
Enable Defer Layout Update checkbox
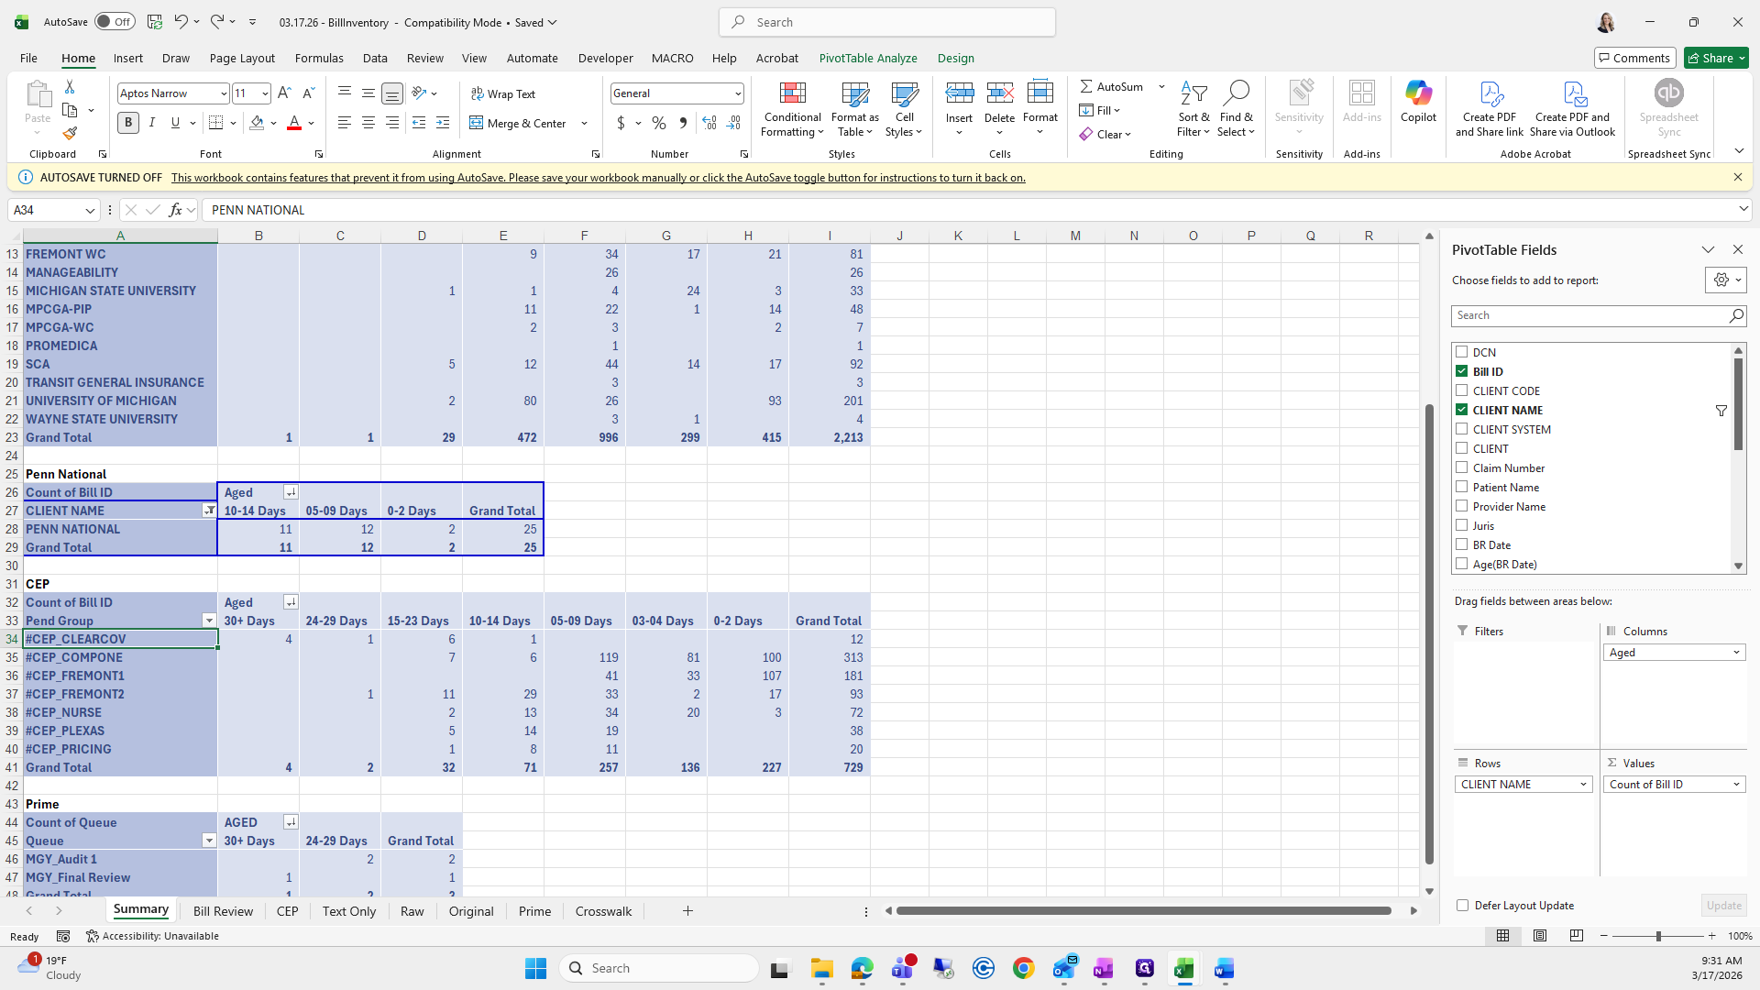pos(1463,906)
